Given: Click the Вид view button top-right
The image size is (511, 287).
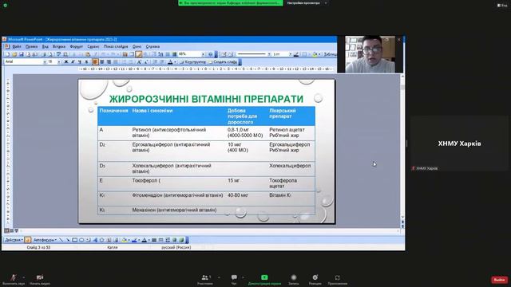Looking at the screenshot, I should (x=502, y=6).
